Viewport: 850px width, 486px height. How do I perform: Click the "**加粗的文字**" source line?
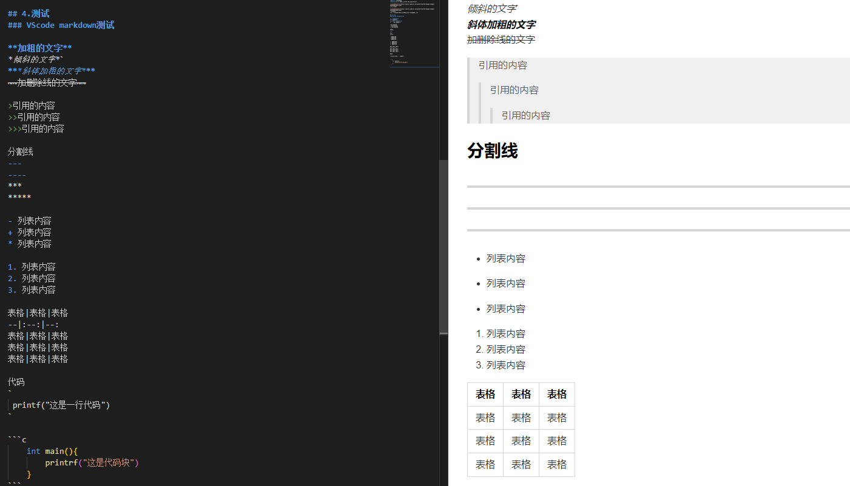40,48
